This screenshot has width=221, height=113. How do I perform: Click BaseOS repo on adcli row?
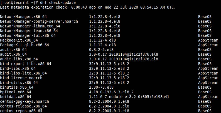[x=205, y=50]
